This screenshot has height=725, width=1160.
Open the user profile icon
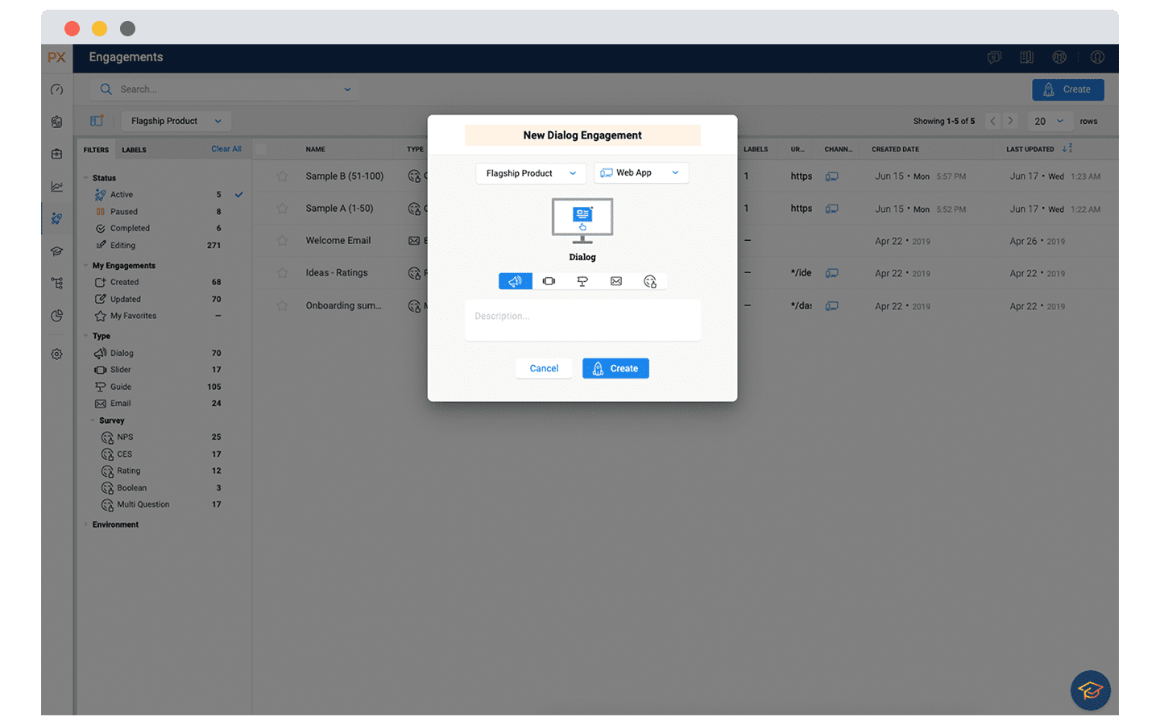pos(1097,57)
